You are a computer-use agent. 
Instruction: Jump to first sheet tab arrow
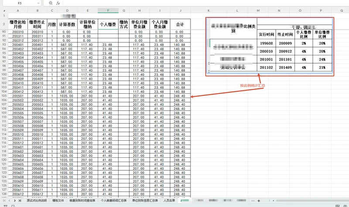pyautogui.click(x=4, y=200)
